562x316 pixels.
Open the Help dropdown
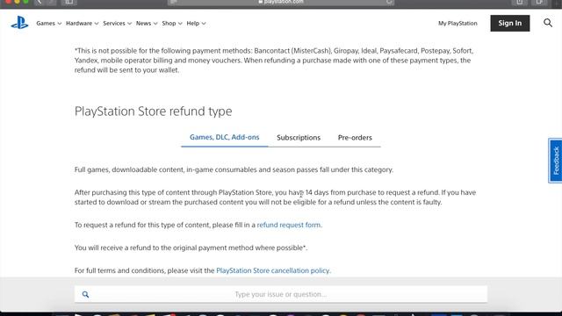(x=196, y=24)
